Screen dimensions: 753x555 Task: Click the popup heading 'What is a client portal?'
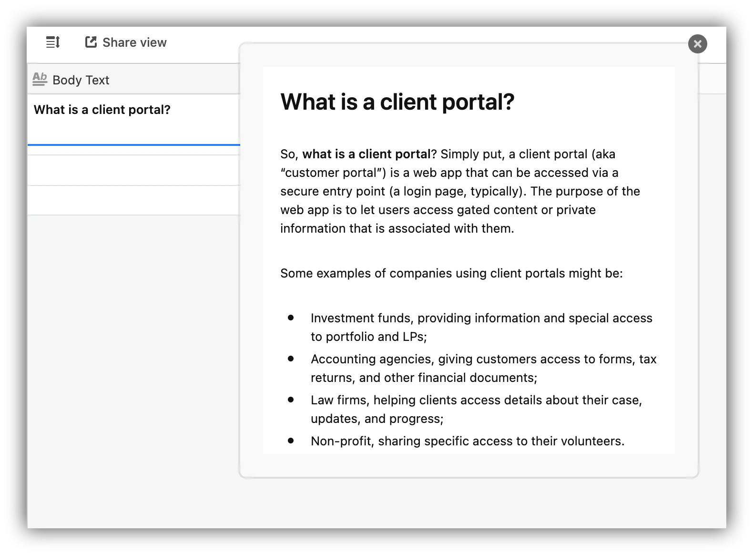click(397, 102)
